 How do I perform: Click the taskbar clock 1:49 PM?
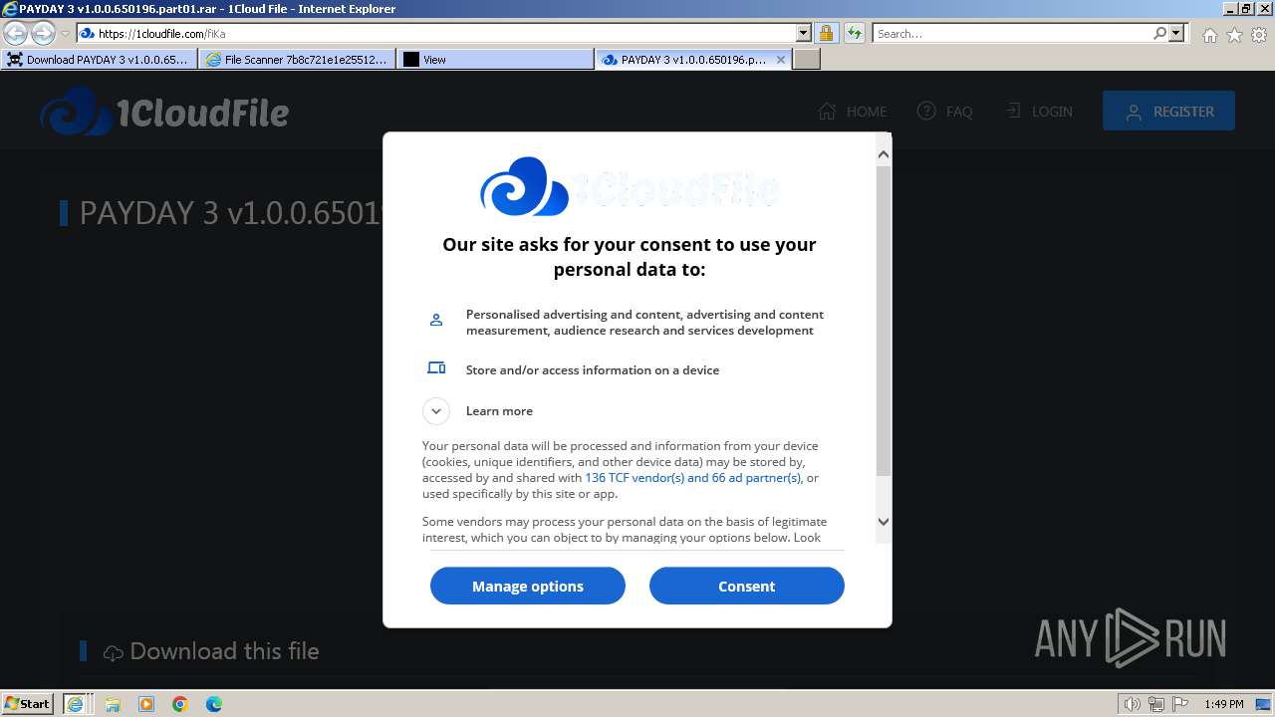tap(1224, 704)
